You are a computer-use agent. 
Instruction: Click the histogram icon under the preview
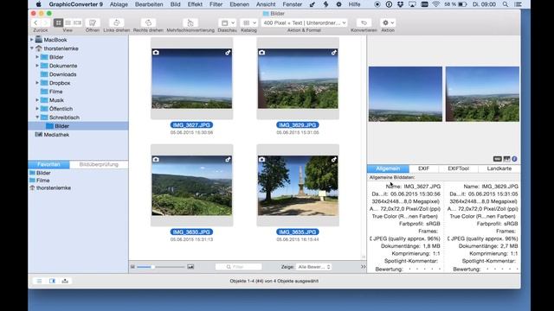506,159
